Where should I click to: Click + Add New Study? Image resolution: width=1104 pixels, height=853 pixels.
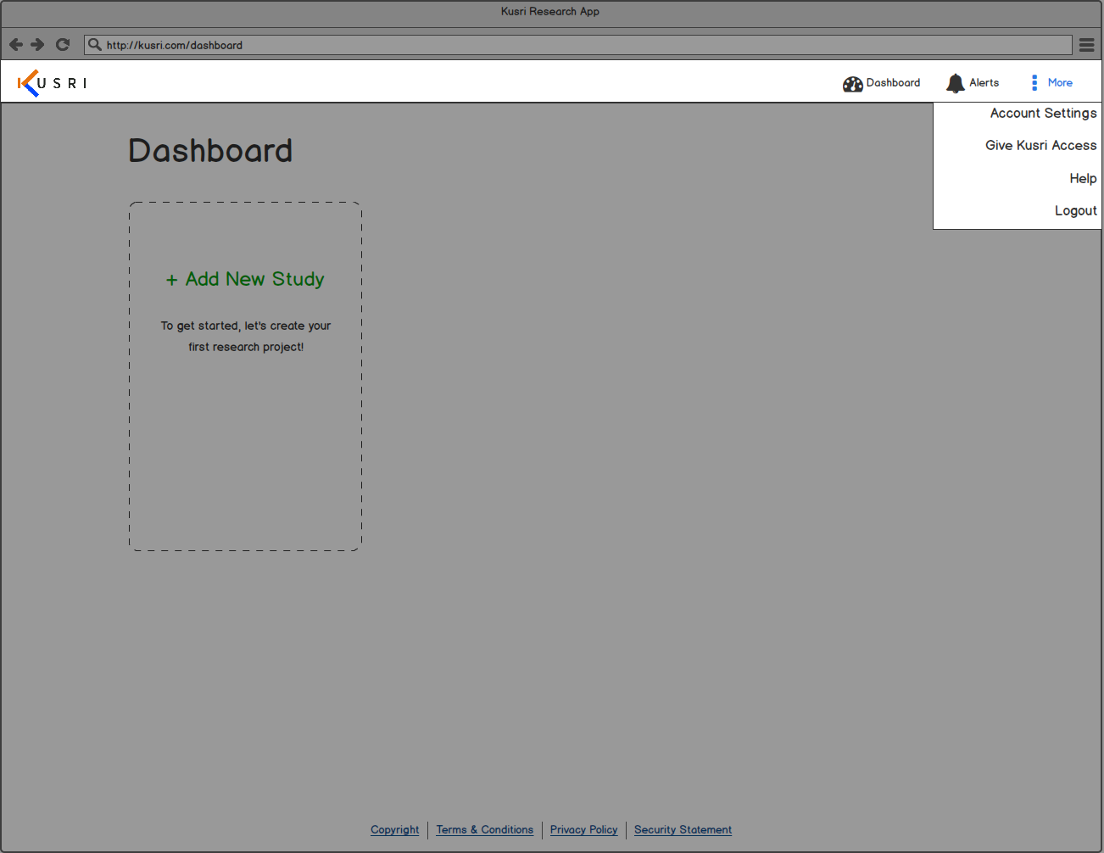[245, 279]
